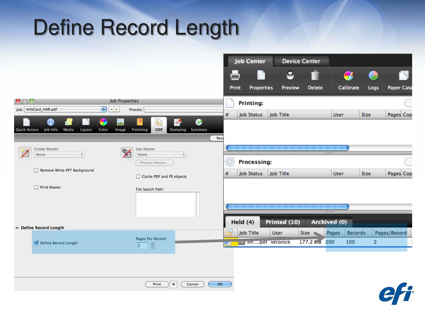Toggle the Print Master checkbox
Image resolution: width=425 pixels, height=319 pixels.
(37, 187)
